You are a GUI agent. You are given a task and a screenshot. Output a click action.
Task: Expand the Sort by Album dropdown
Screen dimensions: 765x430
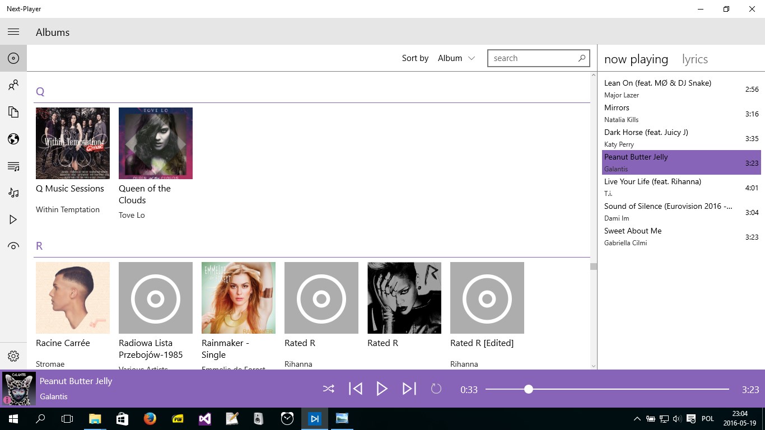[456, 58]
